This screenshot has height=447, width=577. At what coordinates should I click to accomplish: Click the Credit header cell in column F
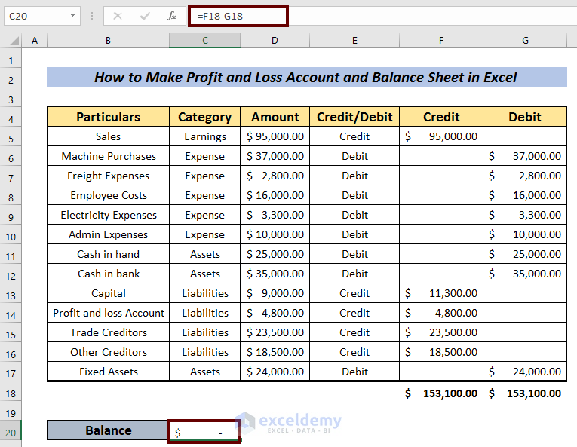coord(441,117)
